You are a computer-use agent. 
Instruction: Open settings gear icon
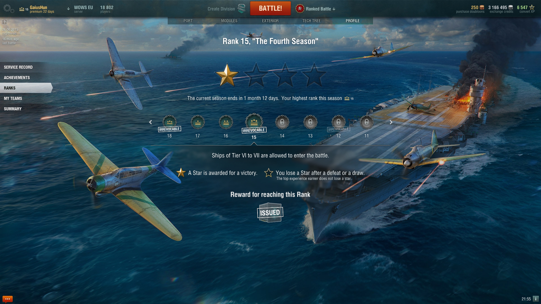8,8
